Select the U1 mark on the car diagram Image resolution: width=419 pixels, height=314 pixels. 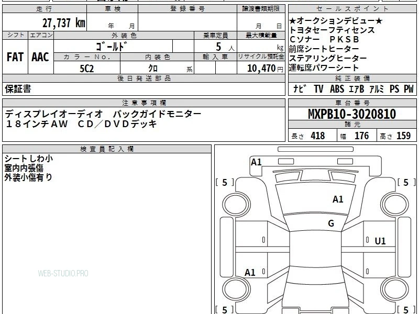[x=380, y=241]
